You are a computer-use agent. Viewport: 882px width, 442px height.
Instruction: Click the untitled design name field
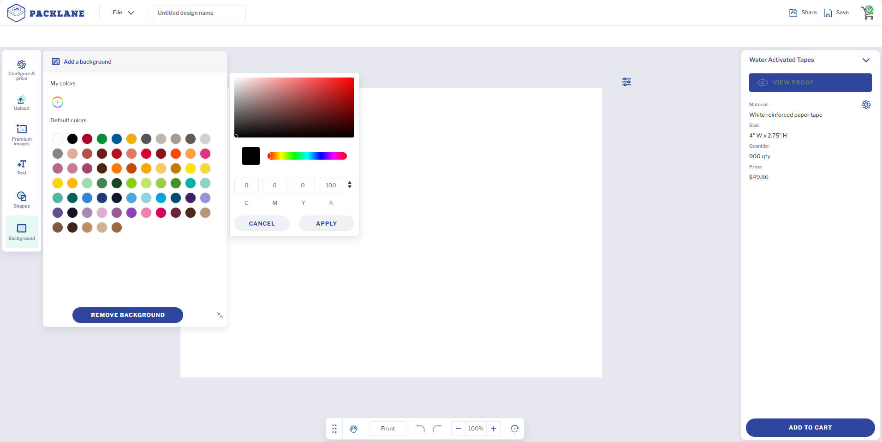[199, 13]
